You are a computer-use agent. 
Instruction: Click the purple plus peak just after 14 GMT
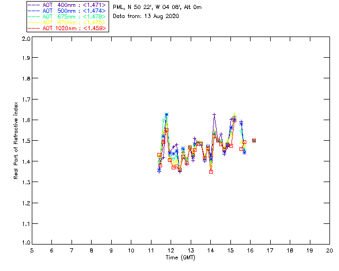point(215,114)
